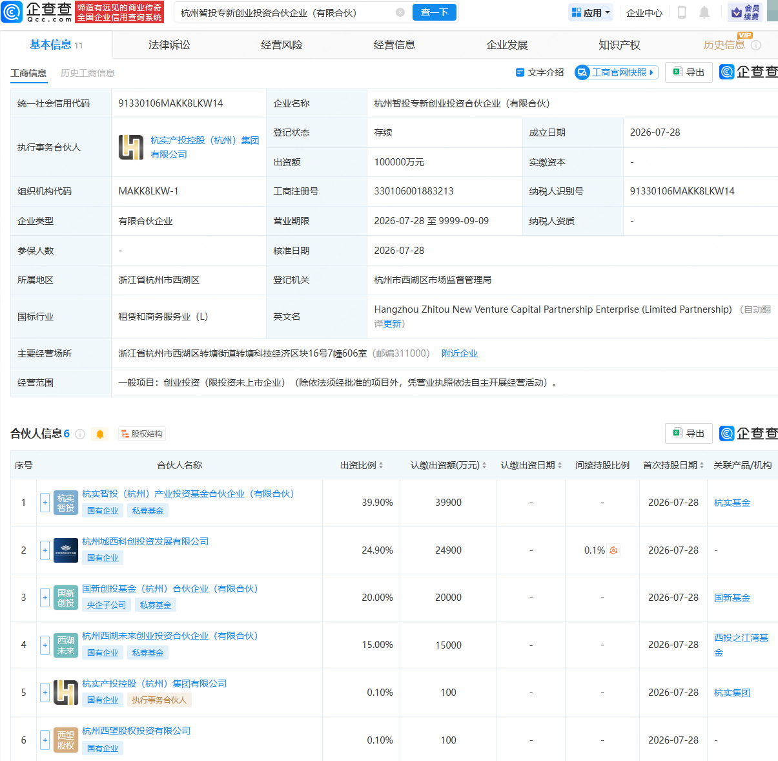Viewport: 778px width, 761px height.
Task: Click the 杭实产投控股 company logo
Action: point(131,147)
